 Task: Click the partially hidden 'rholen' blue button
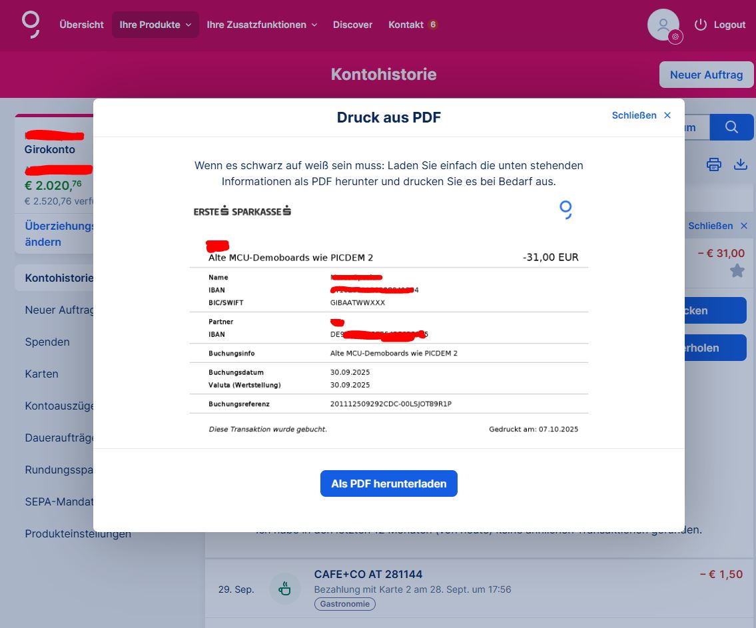tap(715, 348)
